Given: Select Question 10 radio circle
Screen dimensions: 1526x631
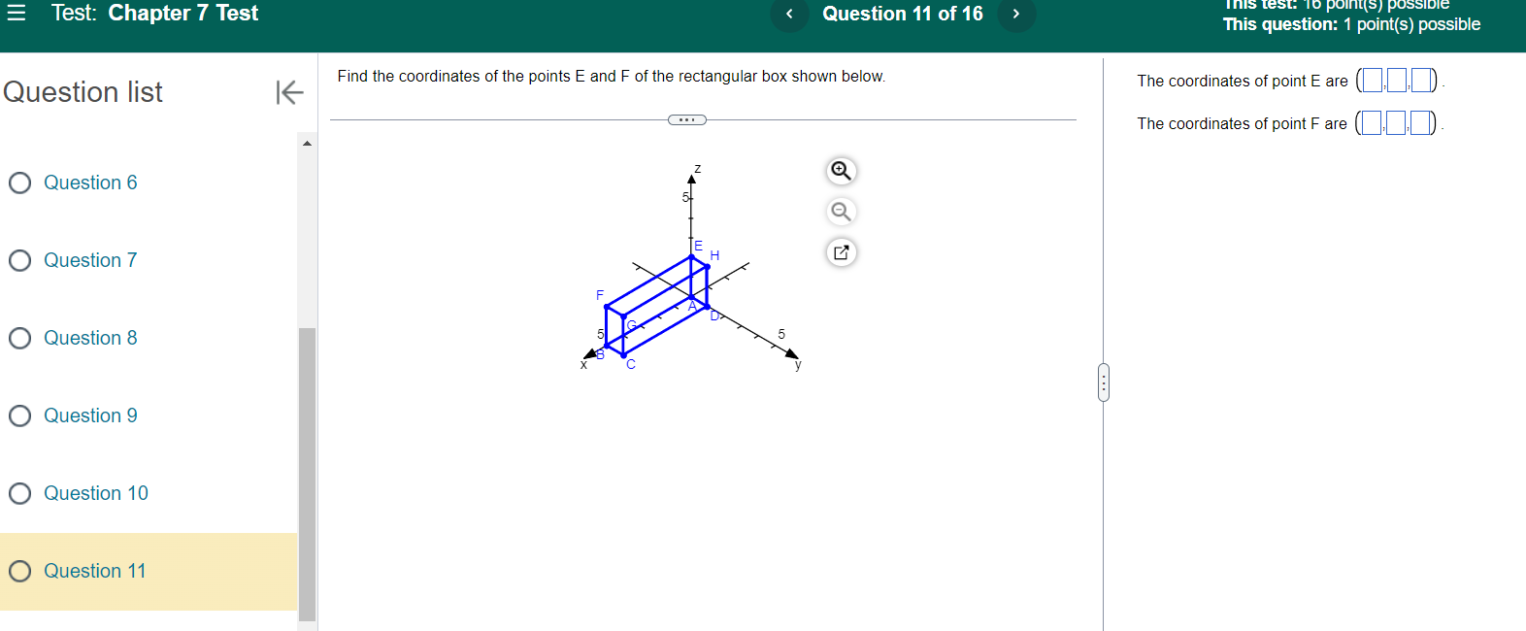Looking at the screenshot, I should click(x=20, y=493).
